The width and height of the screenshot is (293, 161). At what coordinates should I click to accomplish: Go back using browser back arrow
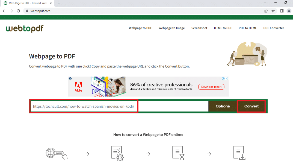(4, 11)
